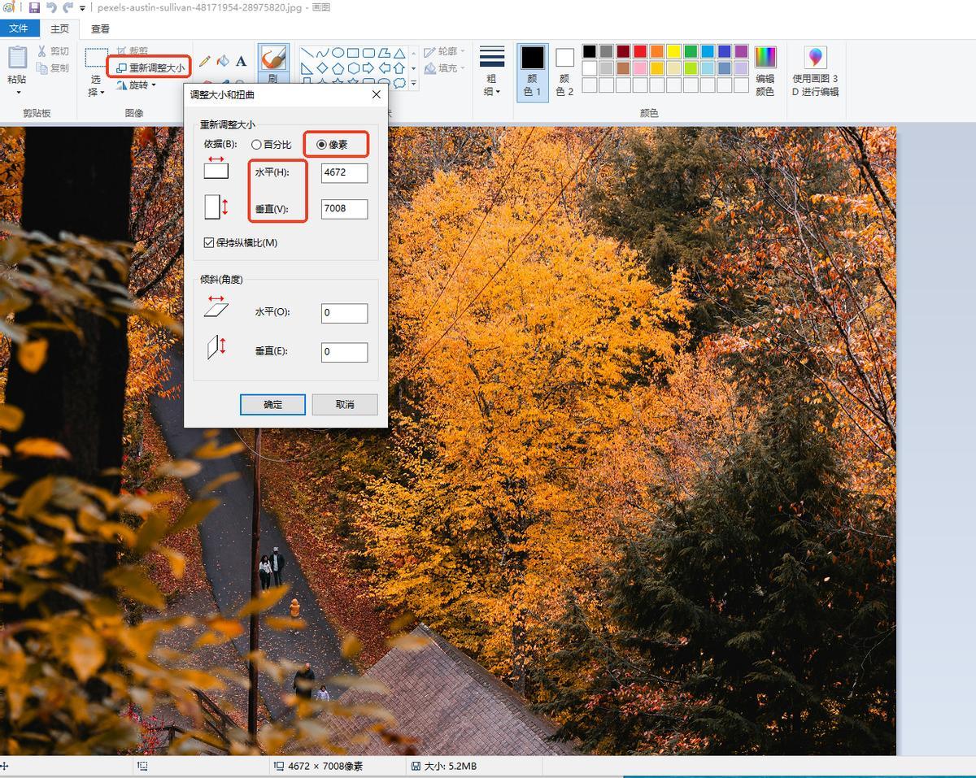976x778 pixels.
Task: Open the 文件 (File) menu
Action: tap(18, 28)
